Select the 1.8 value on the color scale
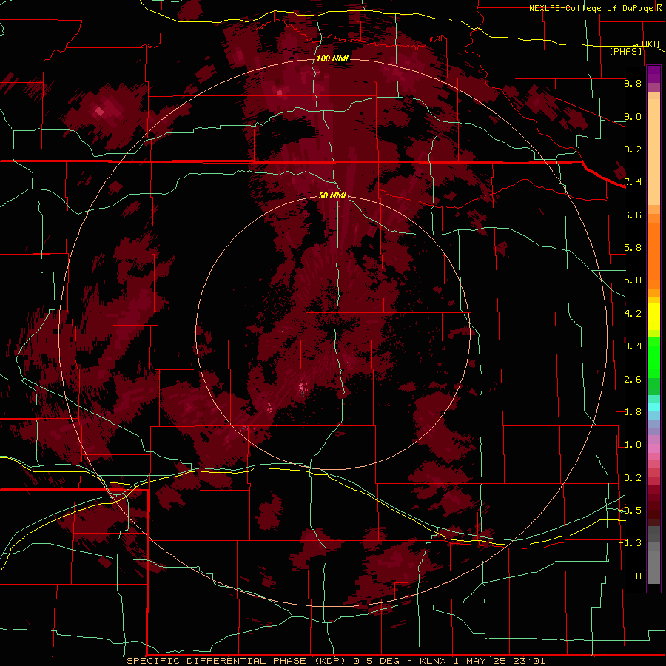 coord(633,412)
